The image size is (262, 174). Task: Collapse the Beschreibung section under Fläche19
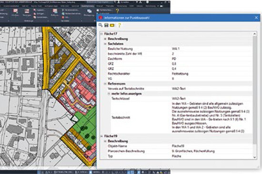pos(105,141)
